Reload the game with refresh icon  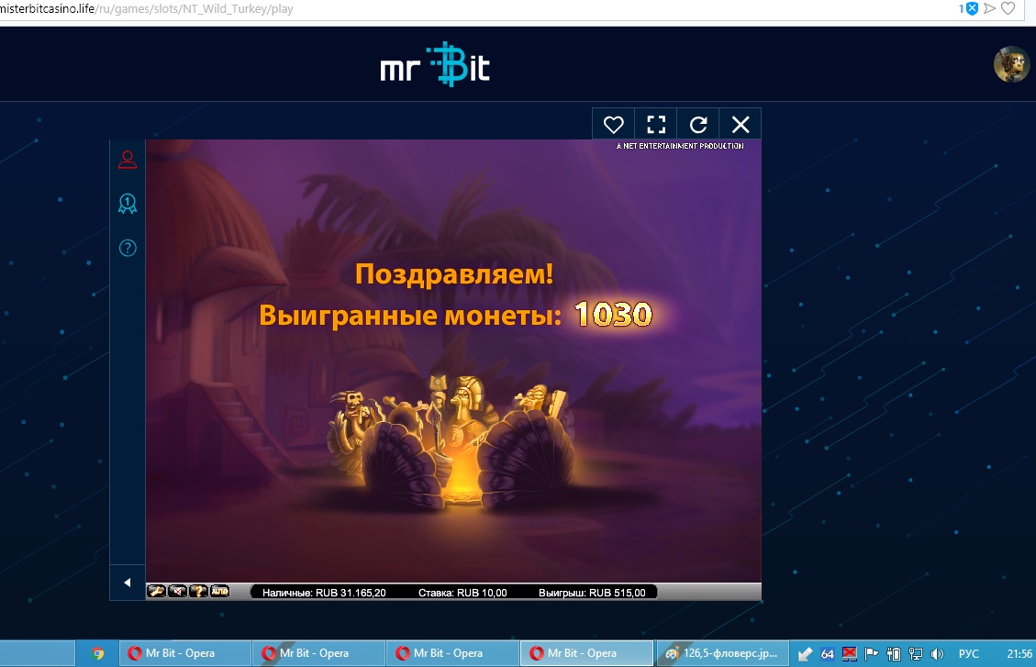[x=698, y=124]
